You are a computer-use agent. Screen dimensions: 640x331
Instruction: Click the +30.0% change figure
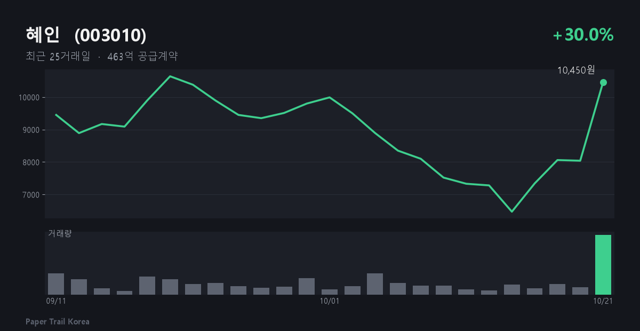(x=583, y=35)
